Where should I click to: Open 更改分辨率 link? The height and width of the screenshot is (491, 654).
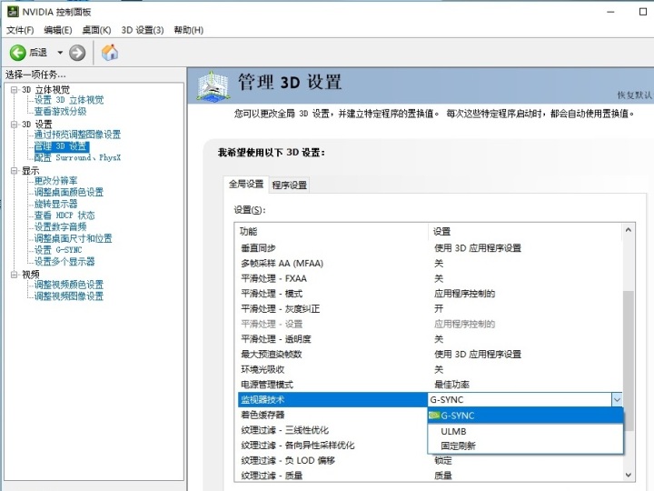pos(56,181)
